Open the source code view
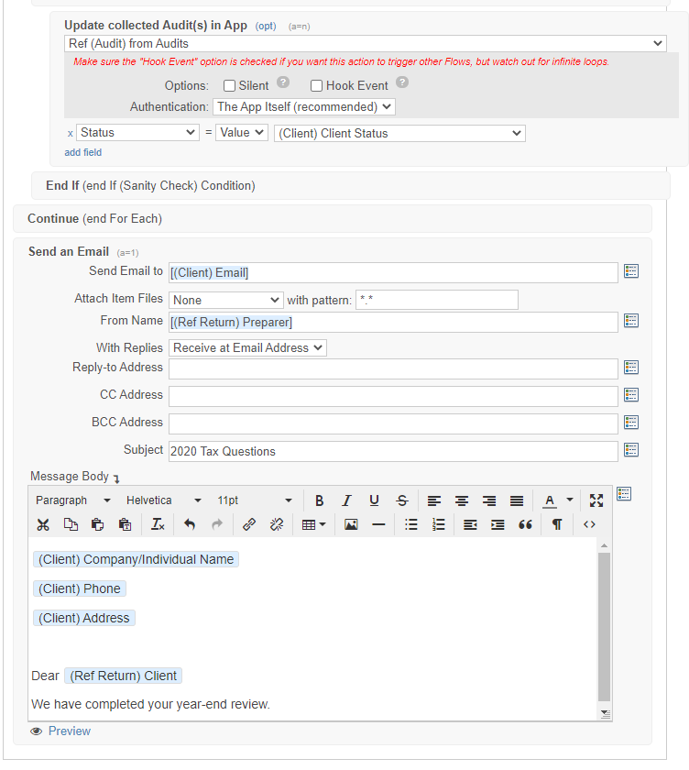 pyautogui.click(x=589, y=524)
